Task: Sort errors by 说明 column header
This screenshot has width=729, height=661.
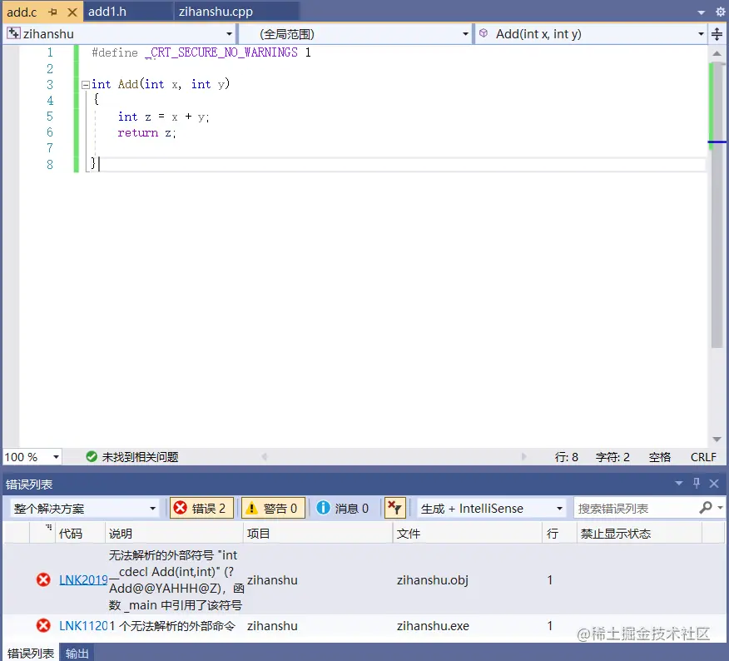Action: point(174,534)
